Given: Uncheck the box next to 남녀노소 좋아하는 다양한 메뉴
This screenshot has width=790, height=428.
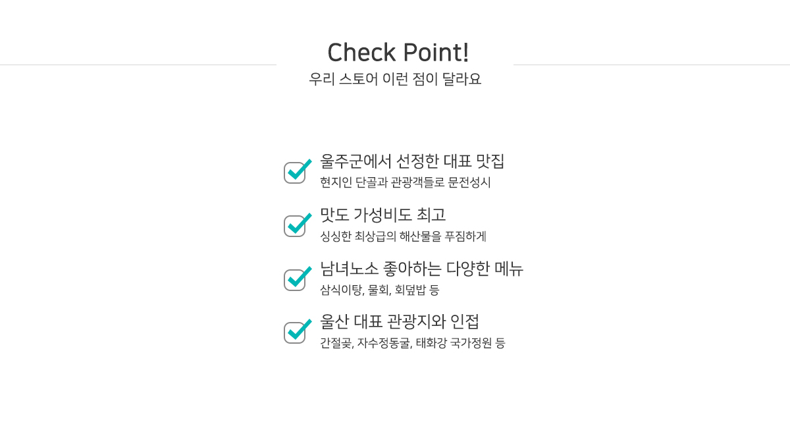Looking at the screenshot, I should click(x=298, y=279).
